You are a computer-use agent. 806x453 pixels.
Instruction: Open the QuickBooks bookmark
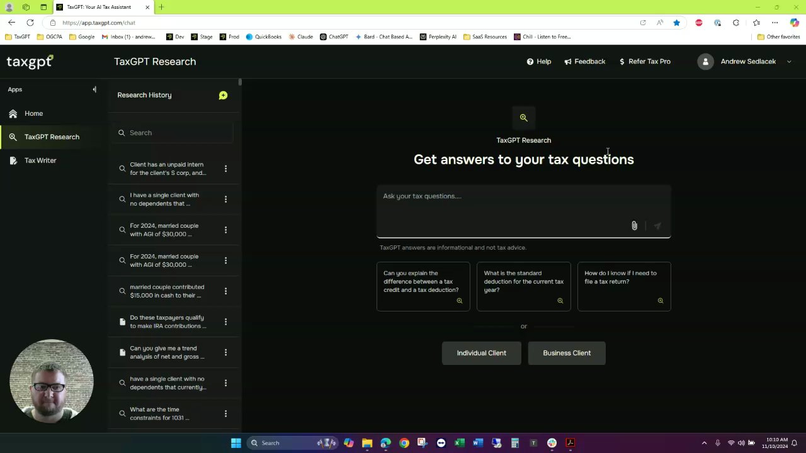[264, 36]
